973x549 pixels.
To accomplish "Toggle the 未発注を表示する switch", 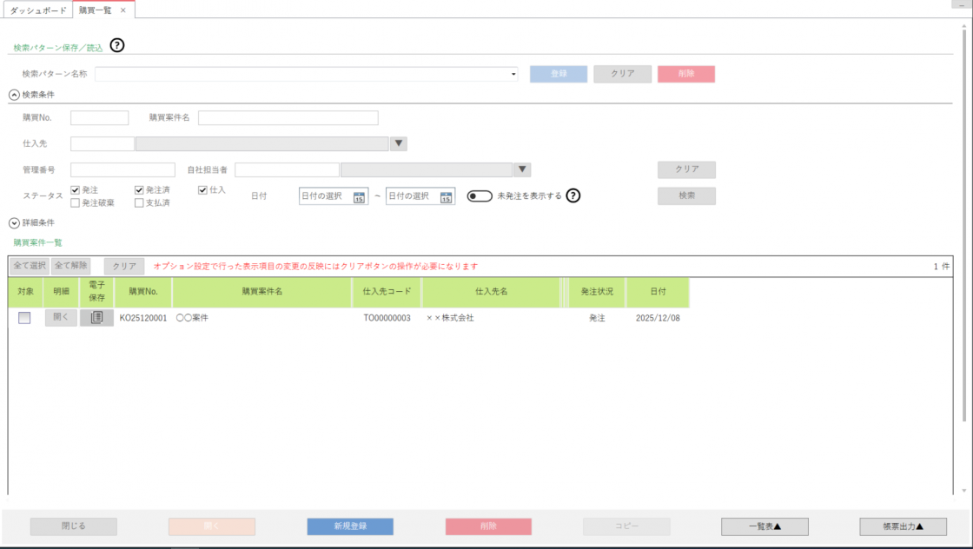I will pyautogui.click(x=480, y=196).
